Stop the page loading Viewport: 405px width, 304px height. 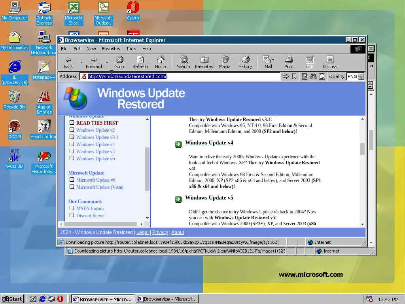pyautogui.click(x=119, y=63)
